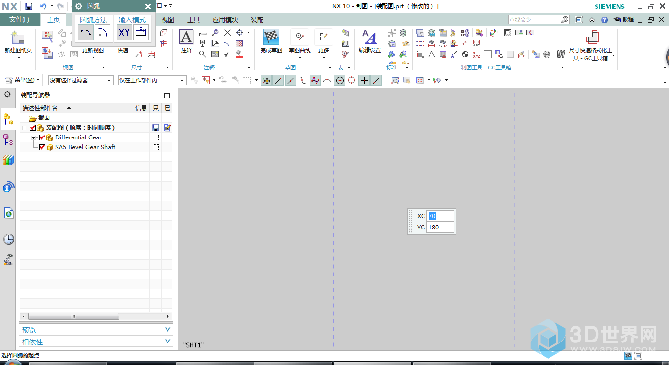
Task: Click in 查找命令 command search field
Action: [x=534, y=20]
